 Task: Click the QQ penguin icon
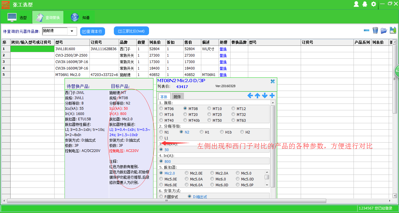click(x=365, y=4)
